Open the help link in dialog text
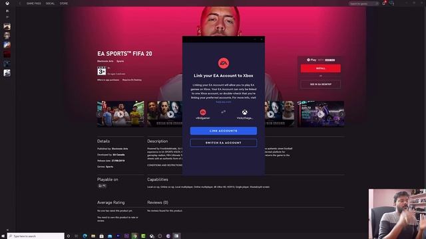The image size is (426, 239). pos(224,102)
